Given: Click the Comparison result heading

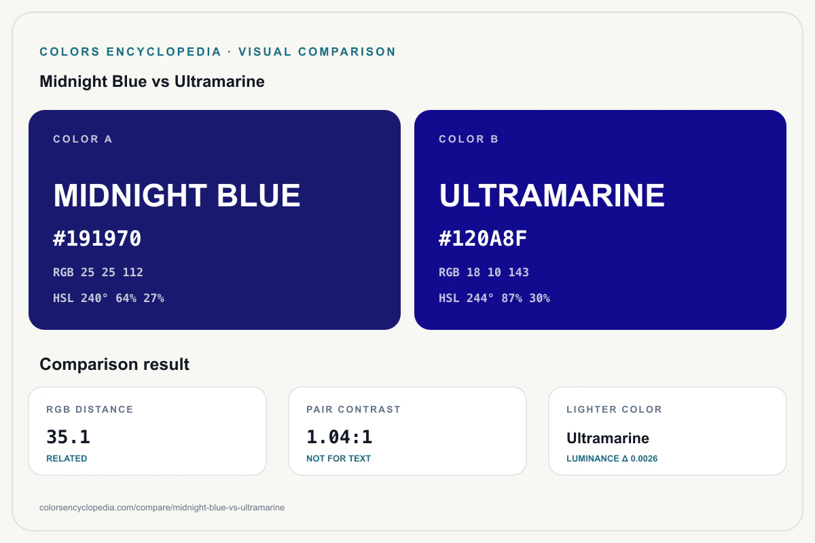Looking at the screenshot, I should point(115,364).
